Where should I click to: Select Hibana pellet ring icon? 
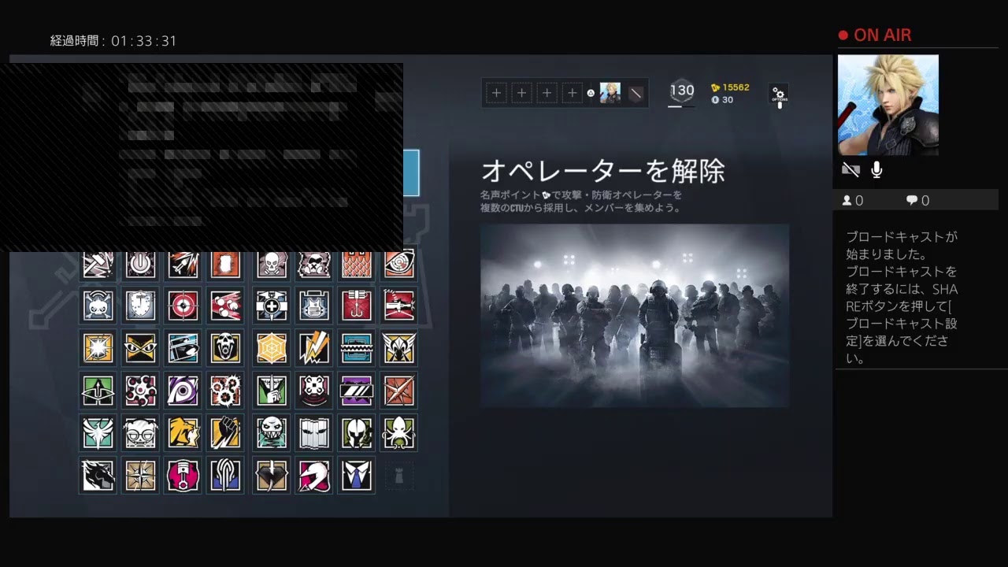point(141,391)
